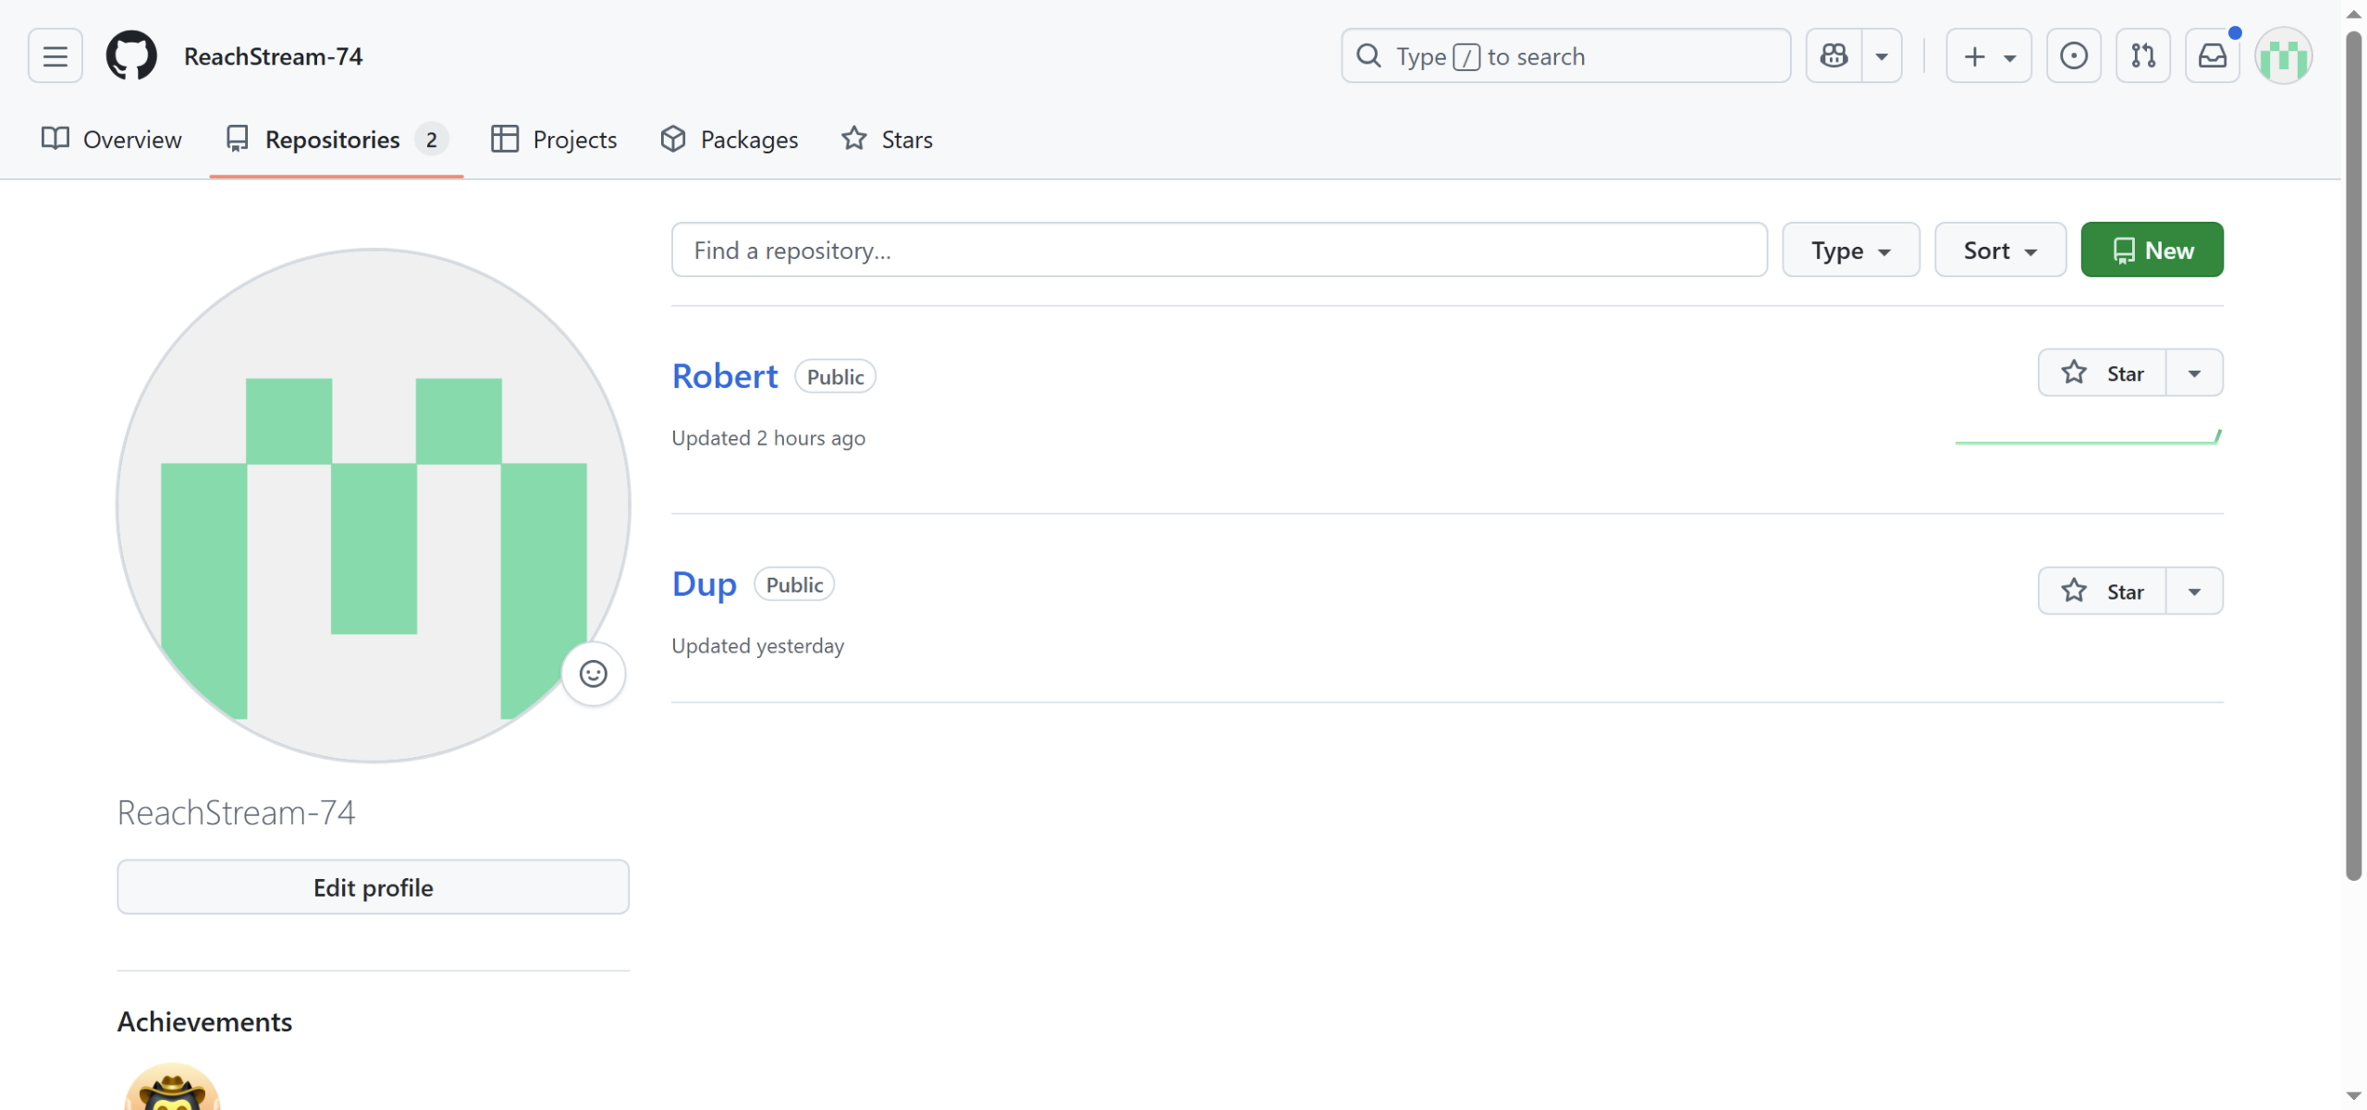Open the star lists dropdown for Robert
2367x1110 pixels.
pos(2194,373)
